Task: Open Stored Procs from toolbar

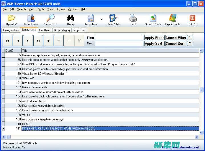Action: pos(153,18)
